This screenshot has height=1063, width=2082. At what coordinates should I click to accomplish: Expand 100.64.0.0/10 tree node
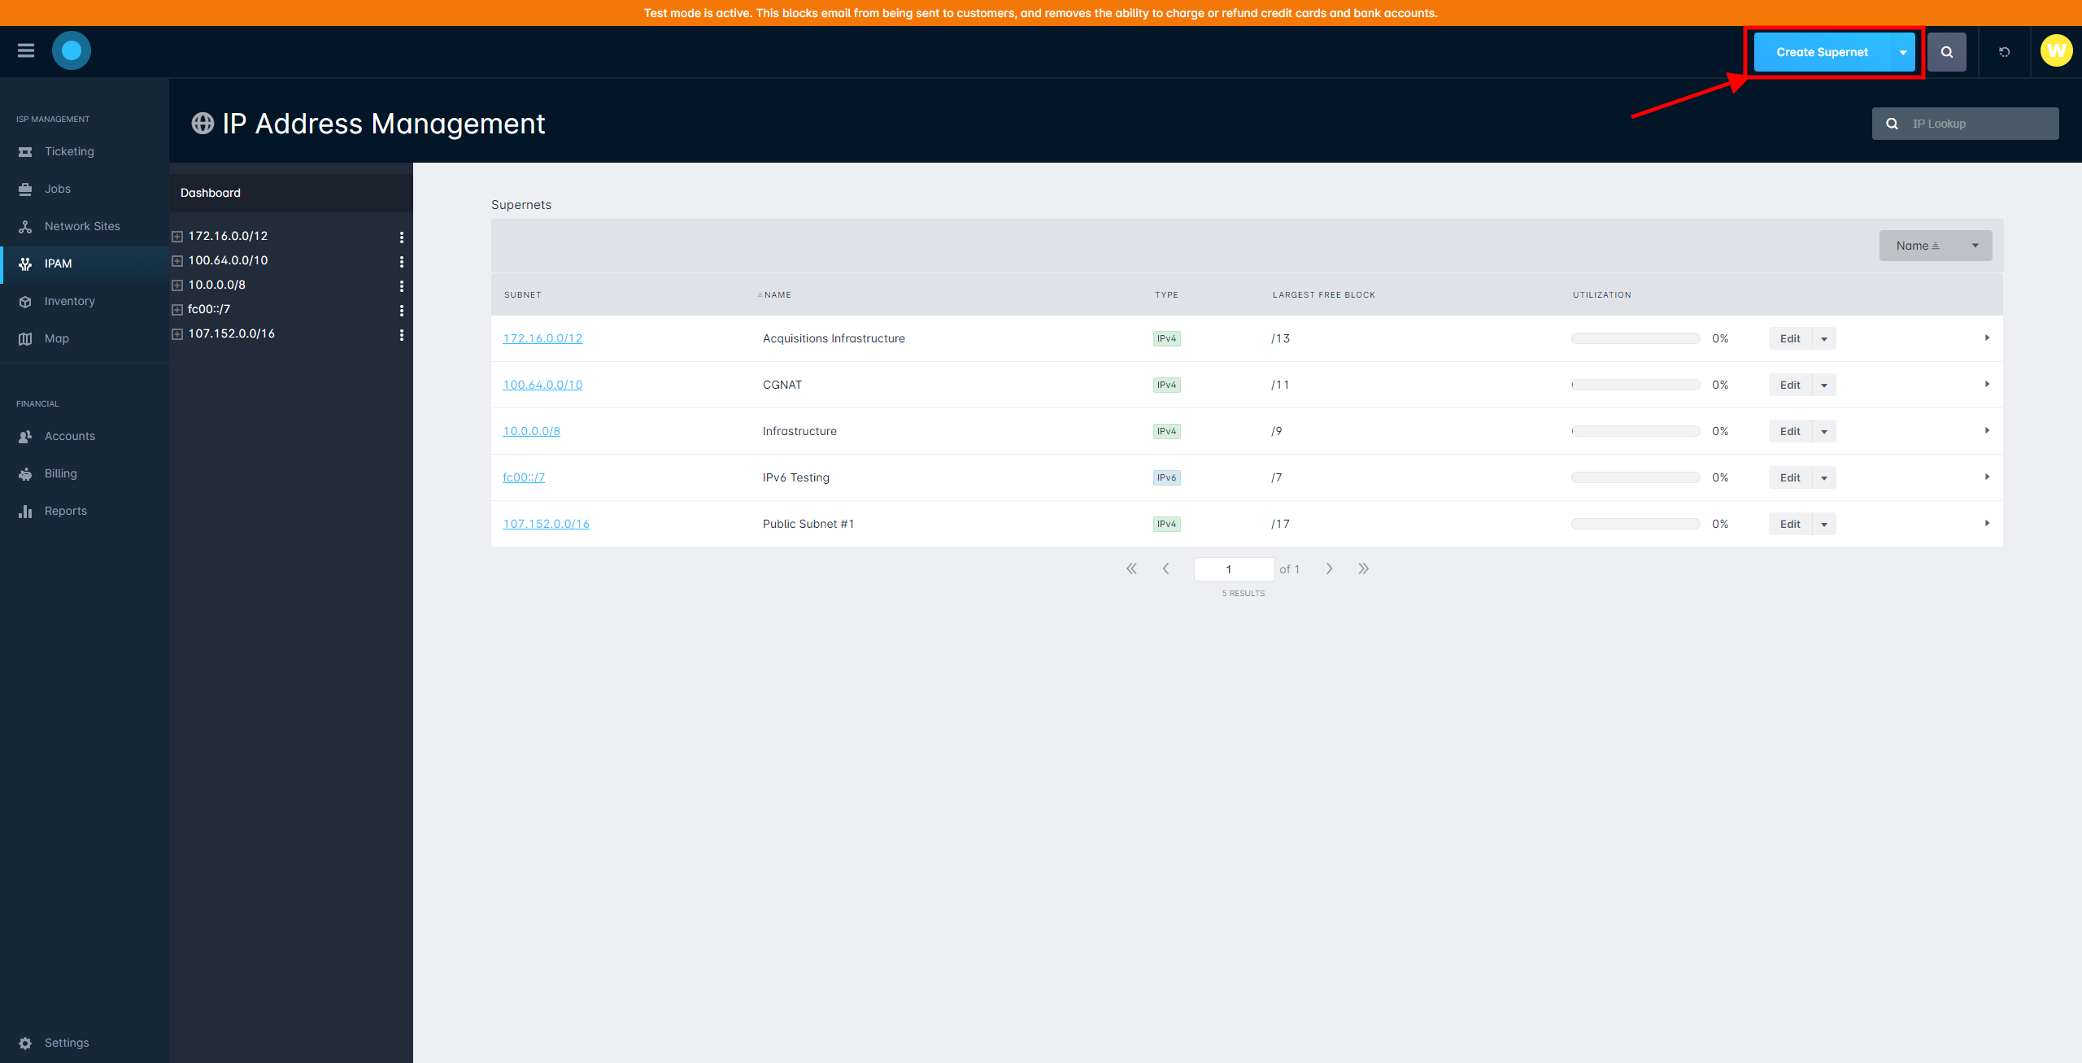pyautogui.click(x=177, y=261)
